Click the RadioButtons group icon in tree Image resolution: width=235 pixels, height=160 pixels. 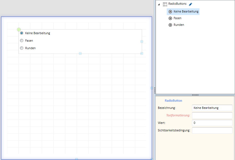point(165,4)
